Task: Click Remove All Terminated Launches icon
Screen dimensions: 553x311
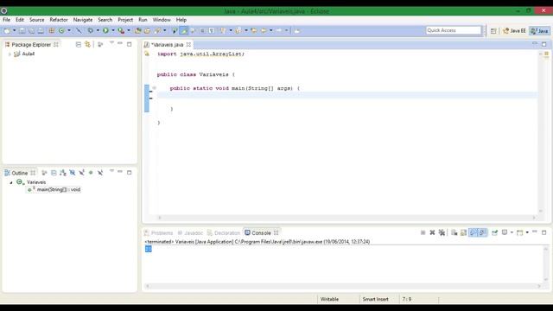Action: (442, 232)
